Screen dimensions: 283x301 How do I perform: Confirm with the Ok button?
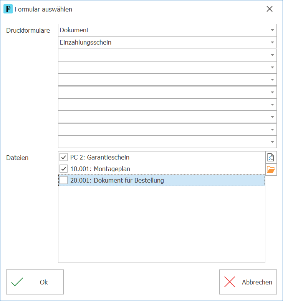coord(35,282)
